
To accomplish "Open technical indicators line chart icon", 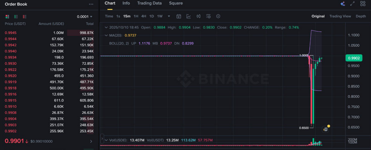I will [x=188, y=16].
